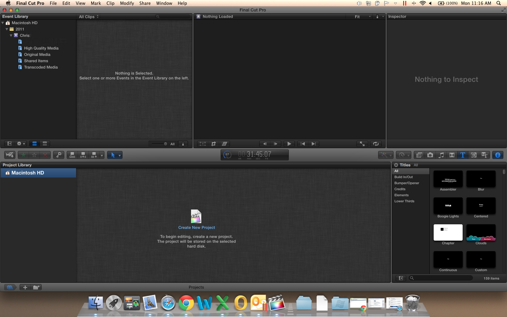
Task: Go to next frame in viewer
Action: (x=276, y=144)
